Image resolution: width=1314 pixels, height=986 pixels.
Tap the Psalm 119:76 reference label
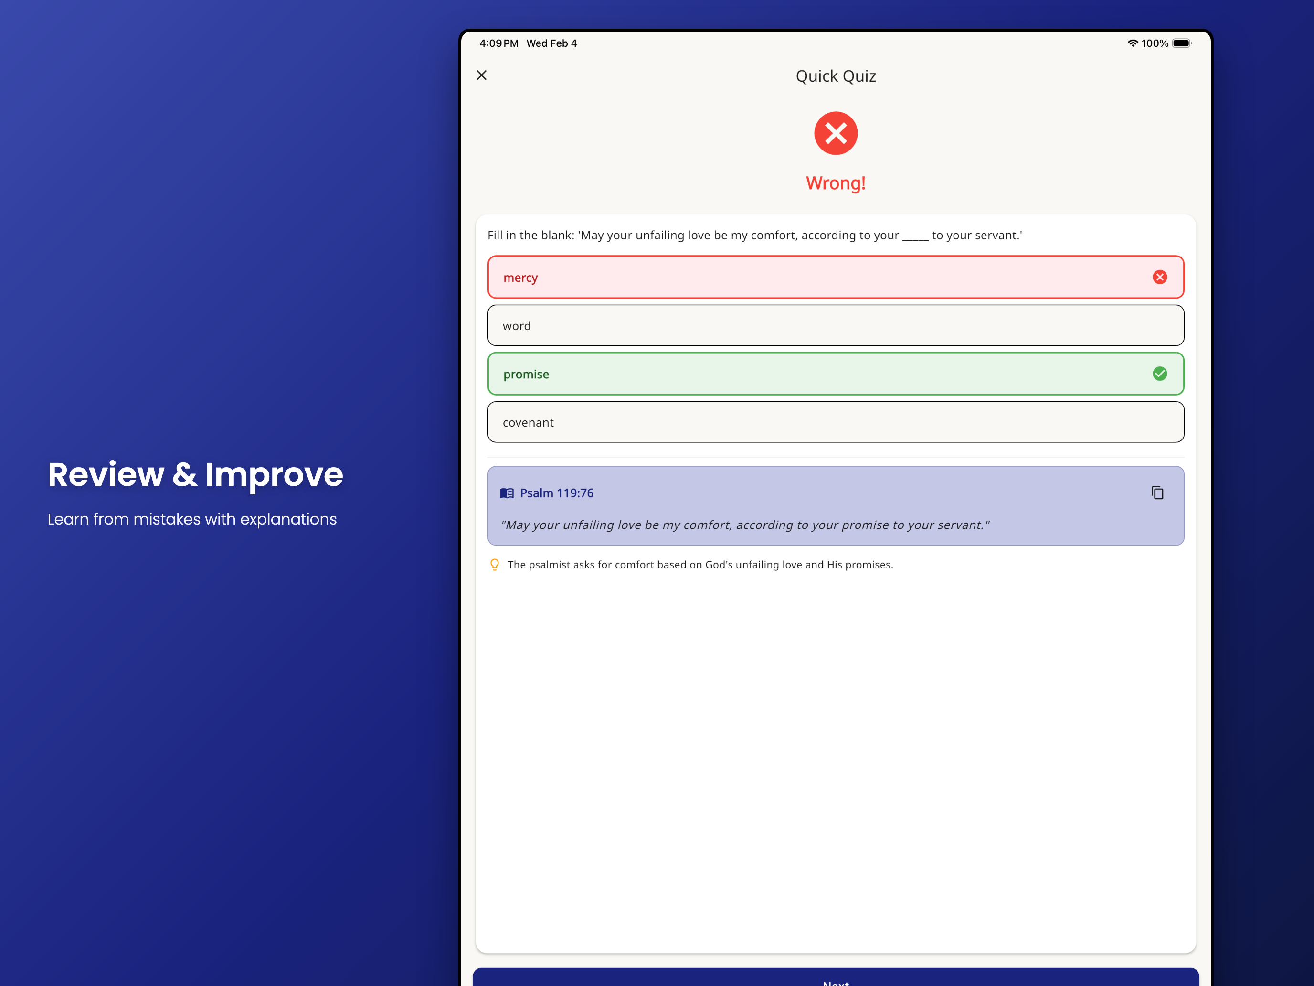pyautogui.click(x=557, y=493)
